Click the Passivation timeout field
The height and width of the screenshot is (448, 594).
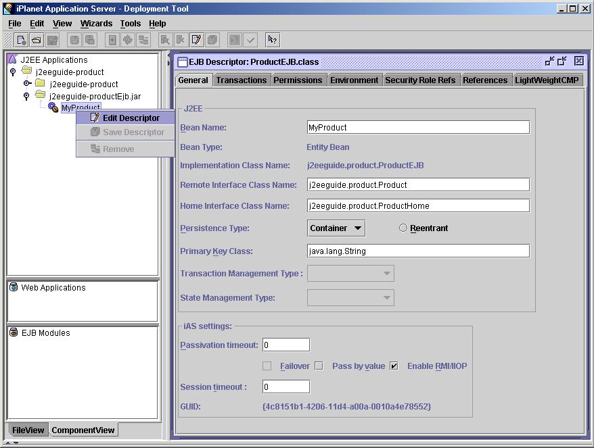tap(286, 345)
